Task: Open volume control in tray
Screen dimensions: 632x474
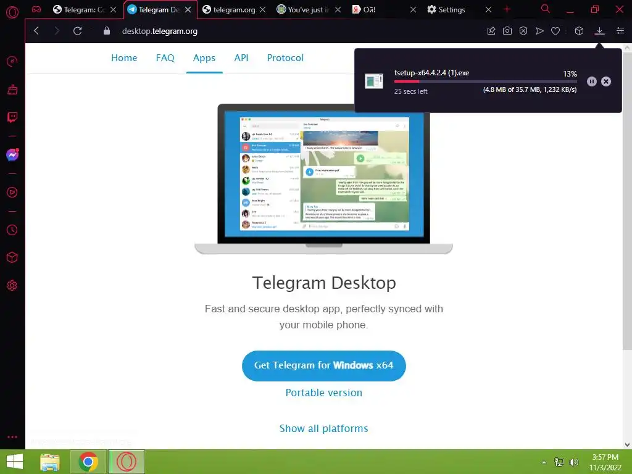Action: [573, 462]
